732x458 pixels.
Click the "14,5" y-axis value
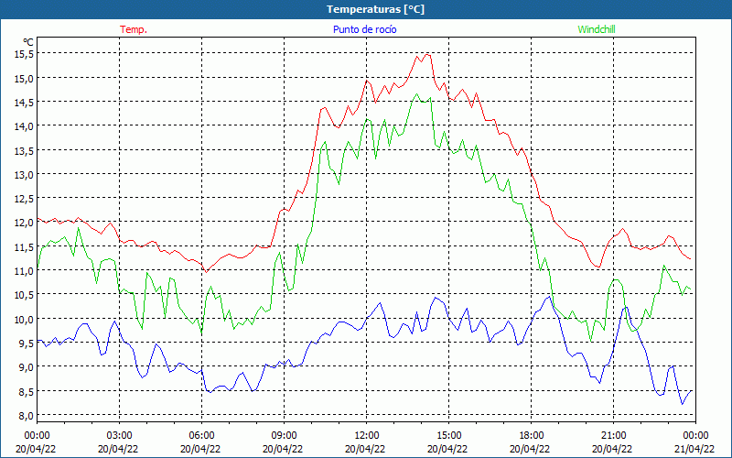pos(24,103)
